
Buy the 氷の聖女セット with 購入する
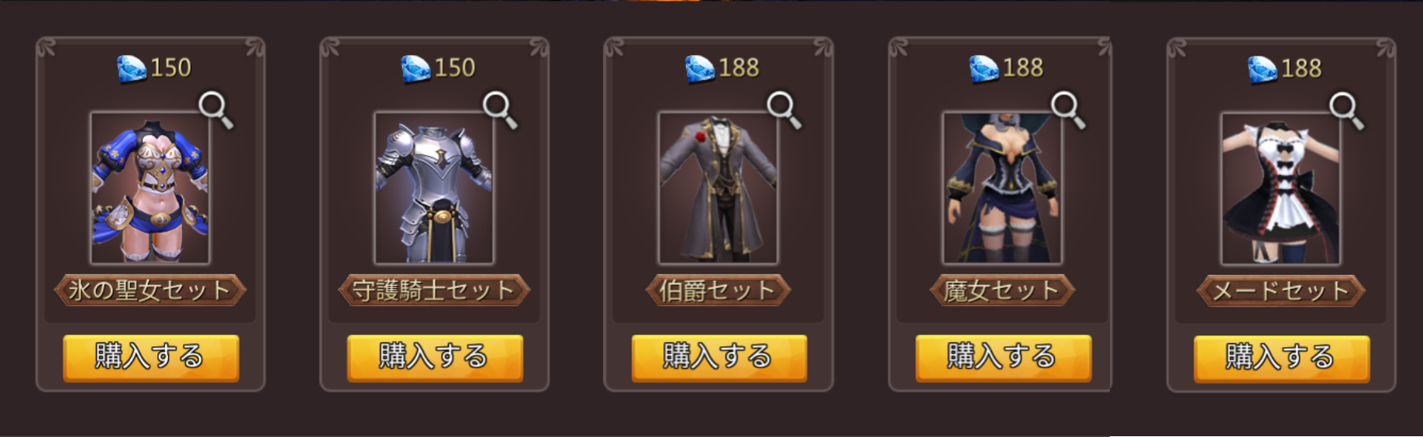(x=151, y=357)
